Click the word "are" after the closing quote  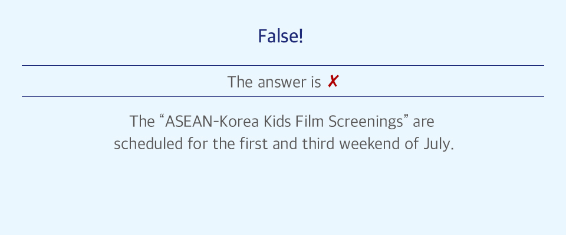(x=423, y=123)
